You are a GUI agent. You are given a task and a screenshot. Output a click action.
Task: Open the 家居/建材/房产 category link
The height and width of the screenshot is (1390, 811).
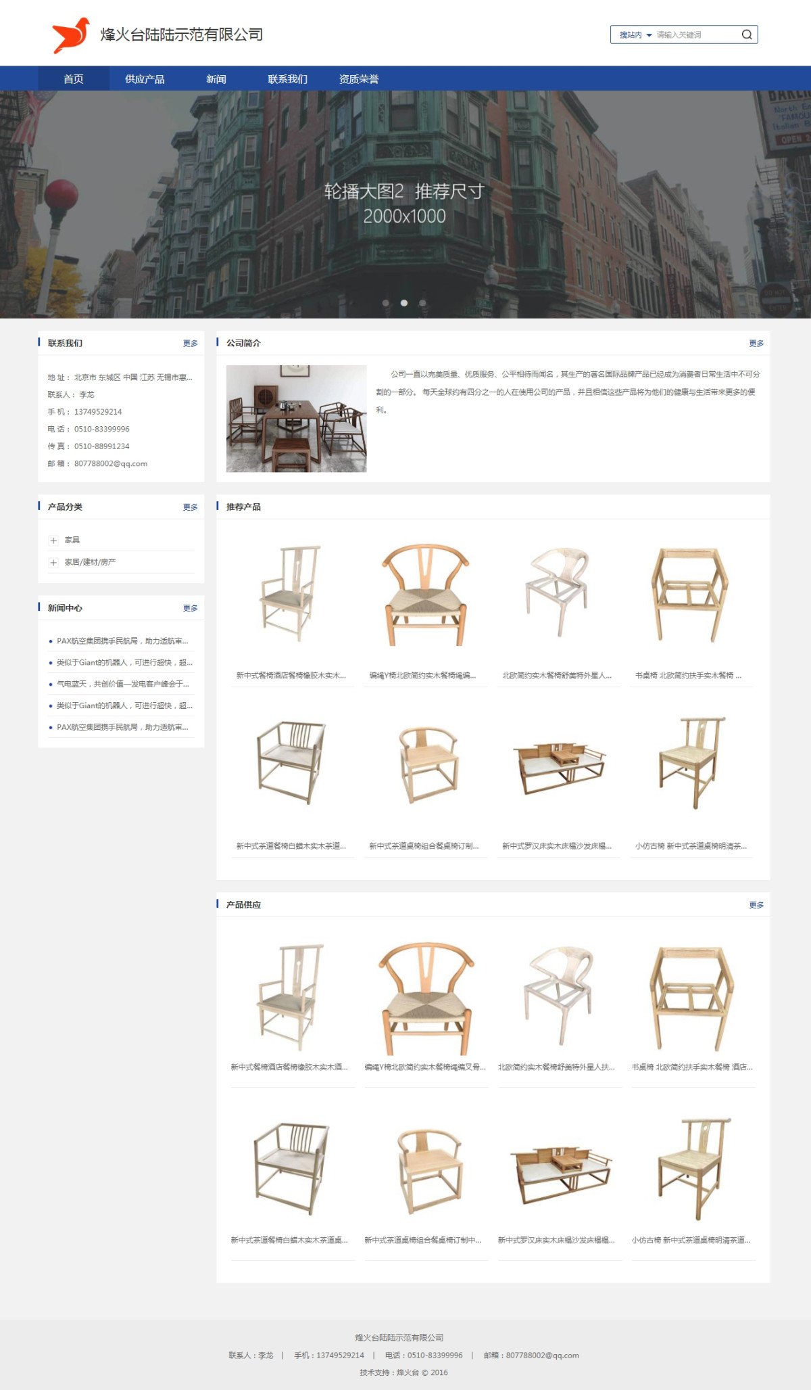[x=90, y=562]
